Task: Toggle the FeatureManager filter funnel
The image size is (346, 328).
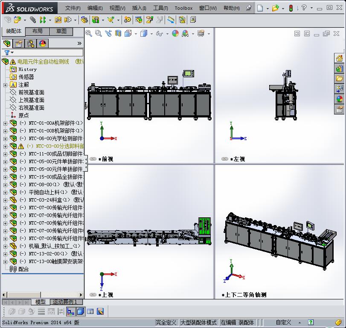Action: (6, 52)
